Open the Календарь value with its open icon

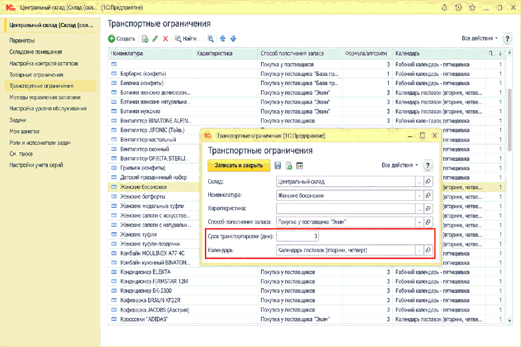[x=428, y=250]
